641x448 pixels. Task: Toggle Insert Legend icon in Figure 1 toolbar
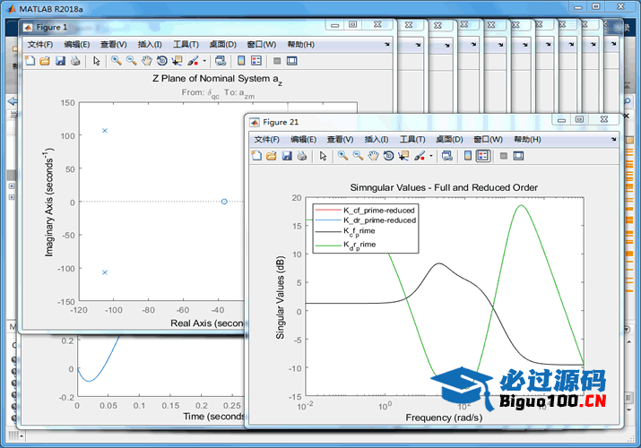(x=256, y=61)
